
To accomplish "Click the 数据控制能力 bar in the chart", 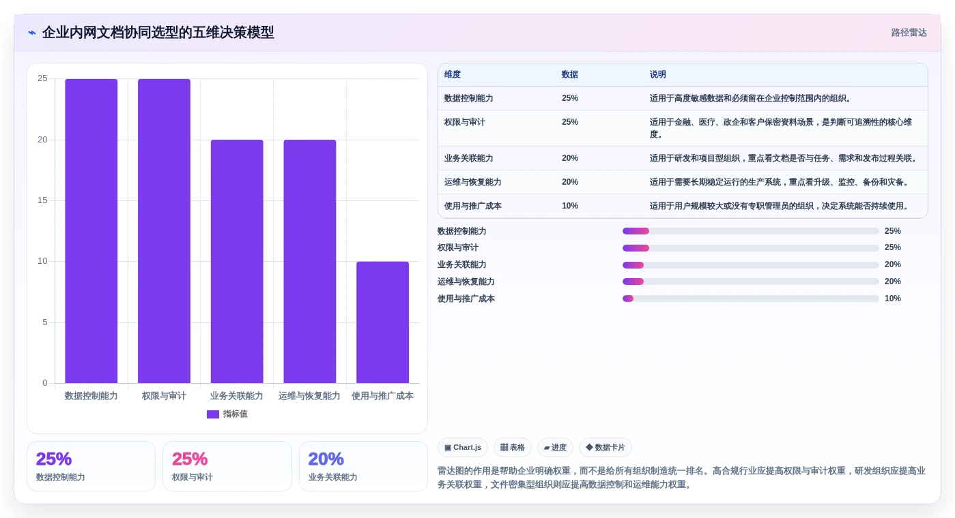I will (91, 231).
